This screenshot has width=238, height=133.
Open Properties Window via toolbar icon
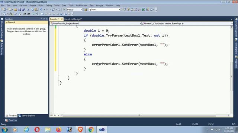point(128,10)
